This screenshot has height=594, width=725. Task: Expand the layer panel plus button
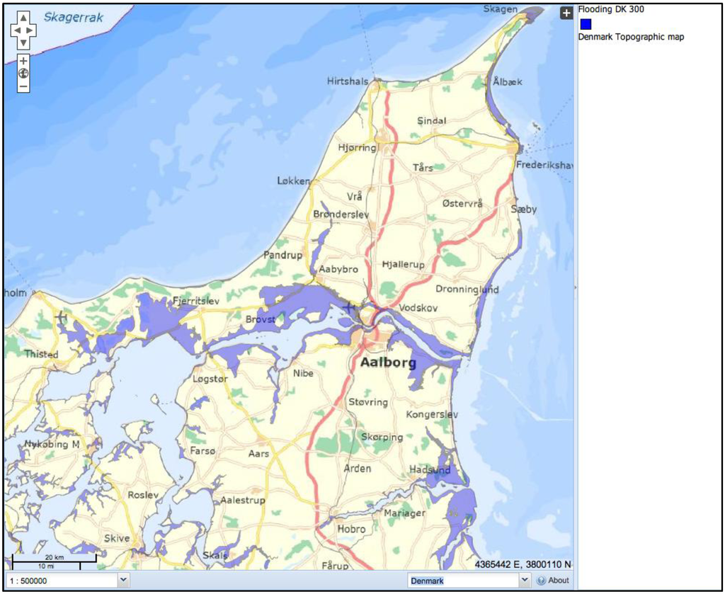click(x=566, y=13)
